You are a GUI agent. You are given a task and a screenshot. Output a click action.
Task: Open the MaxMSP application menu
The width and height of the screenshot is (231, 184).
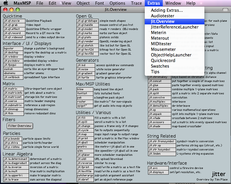pos(22,3)
